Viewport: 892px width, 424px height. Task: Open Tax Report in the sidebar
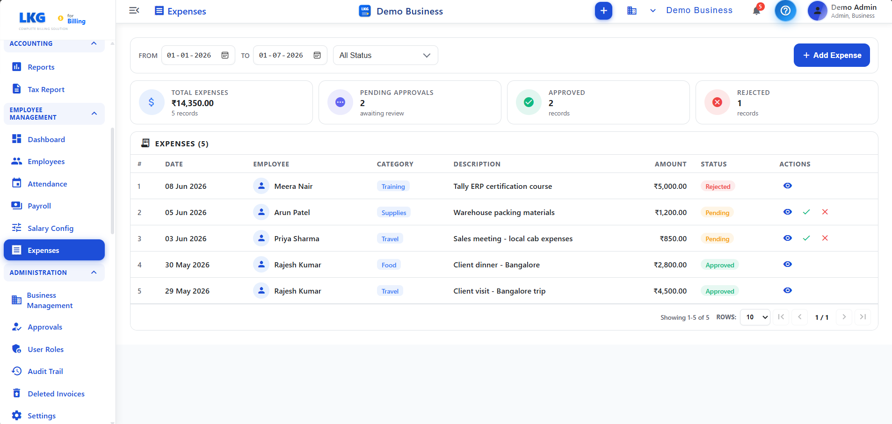[x=54, y=89]
